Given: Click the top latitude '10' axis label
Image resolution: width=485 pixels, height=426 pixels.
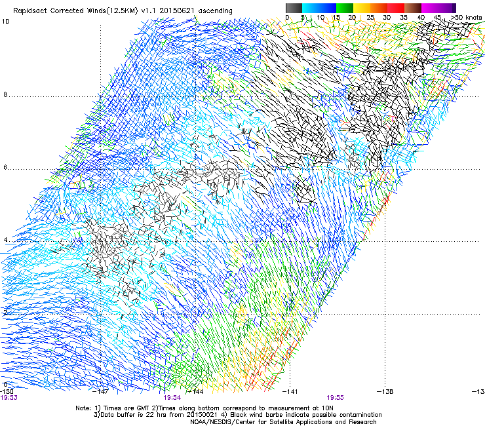Looking at the screenshot, I should pyautogui.click(x=5, y=22).
